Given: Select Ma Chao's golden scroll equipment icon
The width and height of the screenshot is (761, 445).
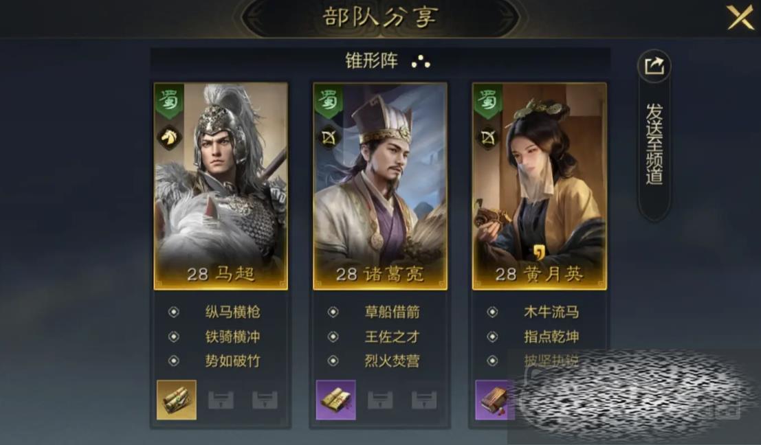Looking at the screenshot, I should (x=177, y=400).
